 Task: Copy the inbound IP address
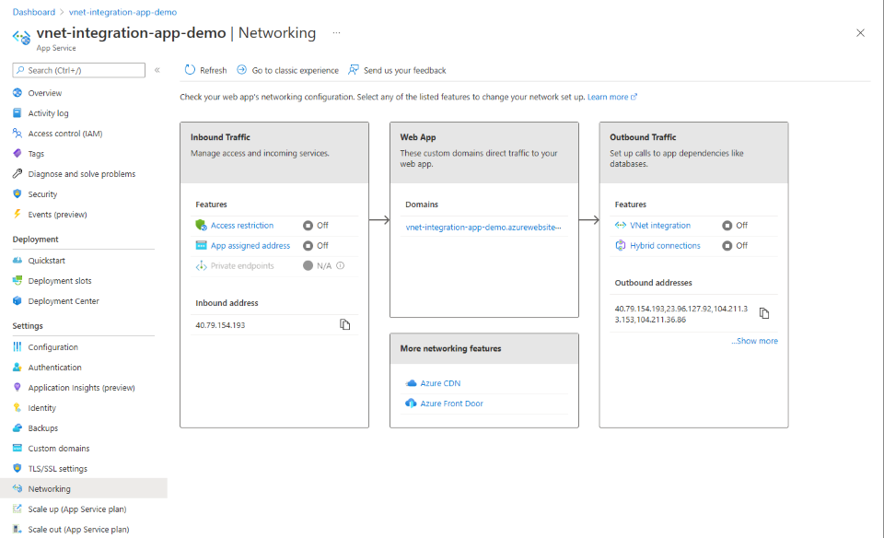tap(344, 324)
